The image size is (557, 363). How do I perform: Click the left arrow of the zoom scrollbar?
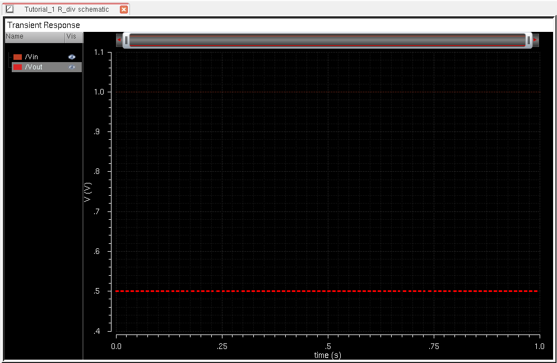point(119,40)
